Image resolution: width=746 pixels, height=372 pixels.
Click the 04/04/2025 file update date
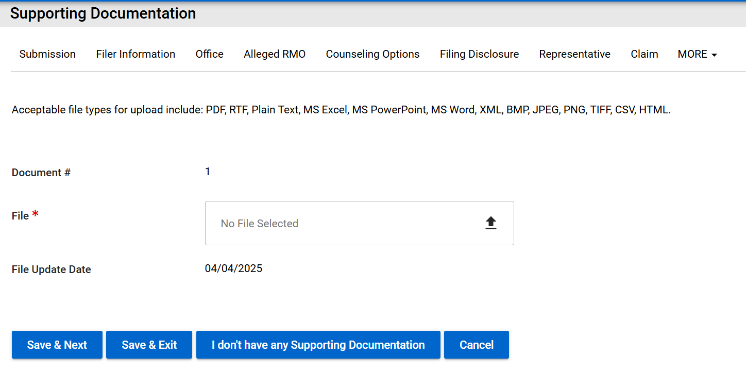[233, 268]
